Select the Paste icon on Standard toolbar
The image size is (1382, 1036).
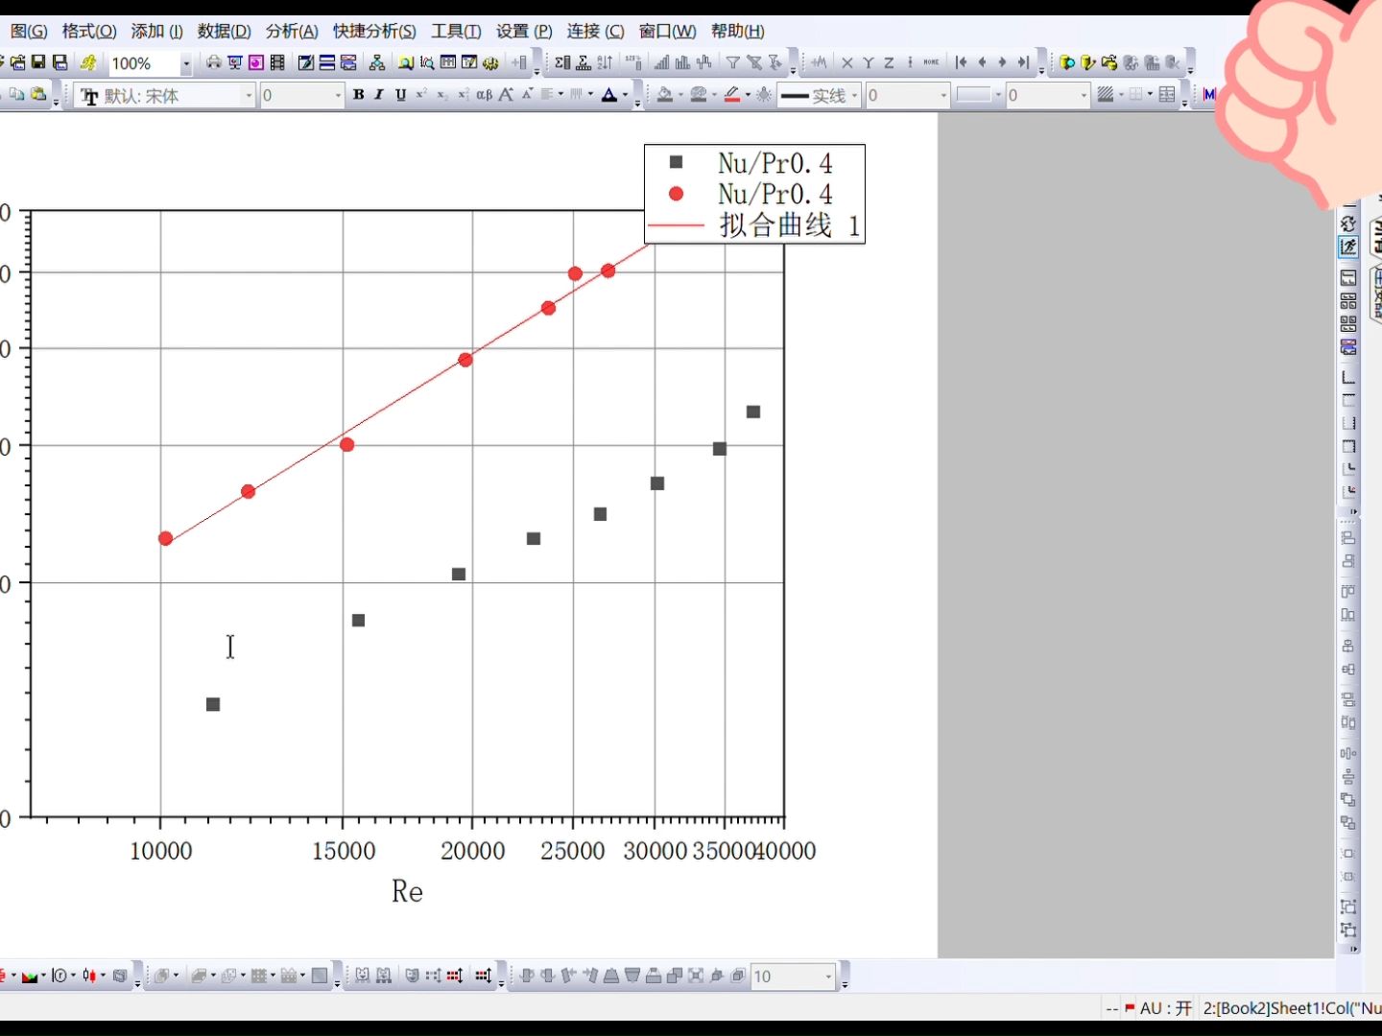38,95
